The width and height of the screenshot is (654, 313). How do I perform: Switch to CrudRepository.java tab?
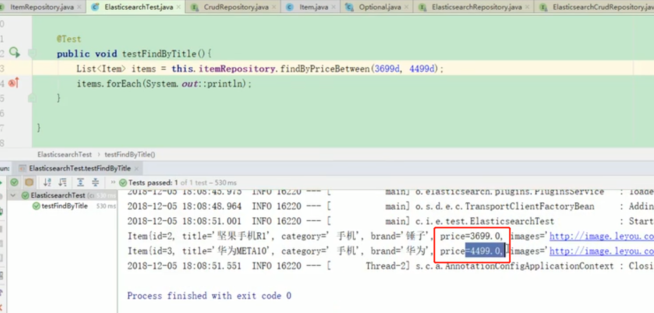tap(236, 7)
